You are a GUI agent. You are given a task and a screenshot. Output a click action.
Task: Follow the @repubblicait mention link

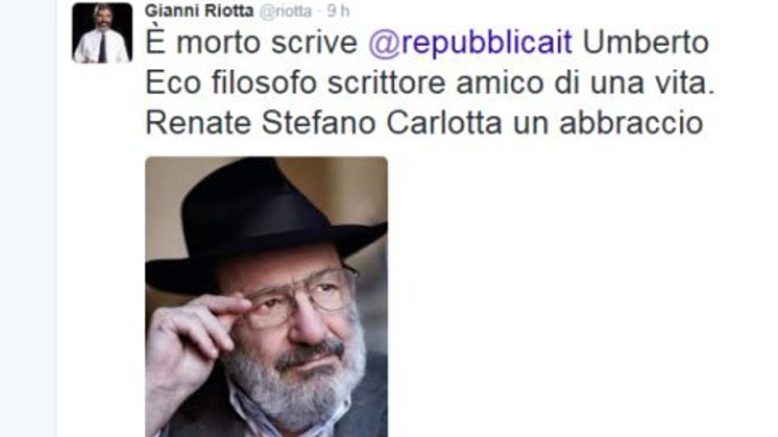click(x=470, y=43)
